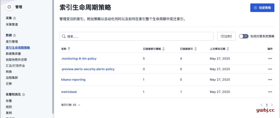The height and width of the screenshot is (118, 280).
Task: Open 索引管理 in sidebar
Action: [x=12, y=42]
